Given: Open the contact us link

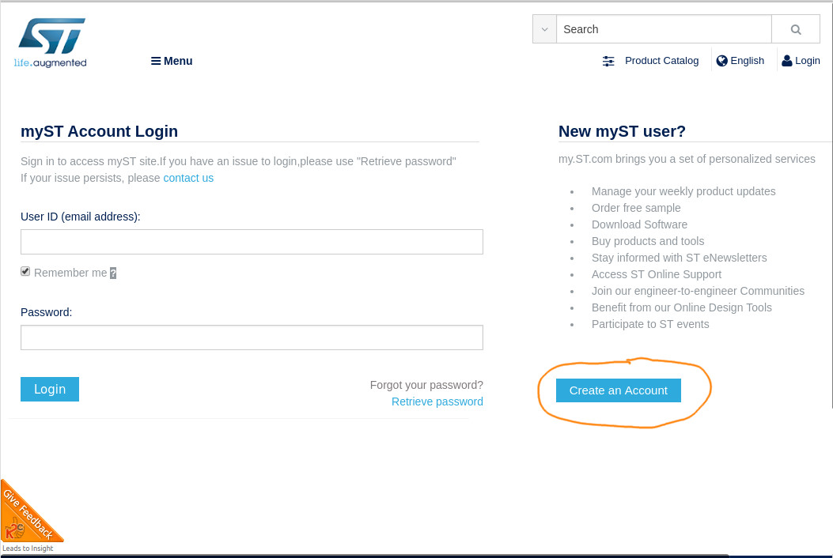Looking at the screenshot, I should point(188,178).
